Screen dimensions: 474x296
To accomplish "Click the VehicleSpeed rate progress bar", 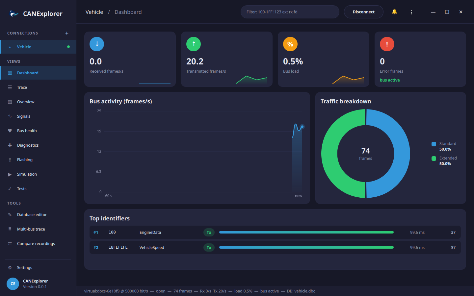I will 306,247.
